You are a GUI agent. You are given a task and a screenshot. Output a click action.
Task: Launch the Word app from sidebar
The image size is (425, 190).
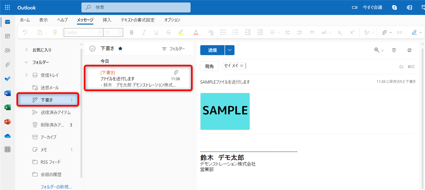coord(8,93)
